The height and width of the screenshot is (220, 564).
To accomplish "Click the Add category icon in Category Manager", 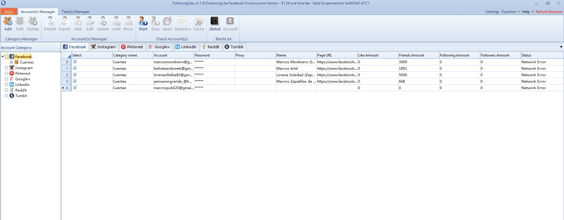I will pos(8,24).
